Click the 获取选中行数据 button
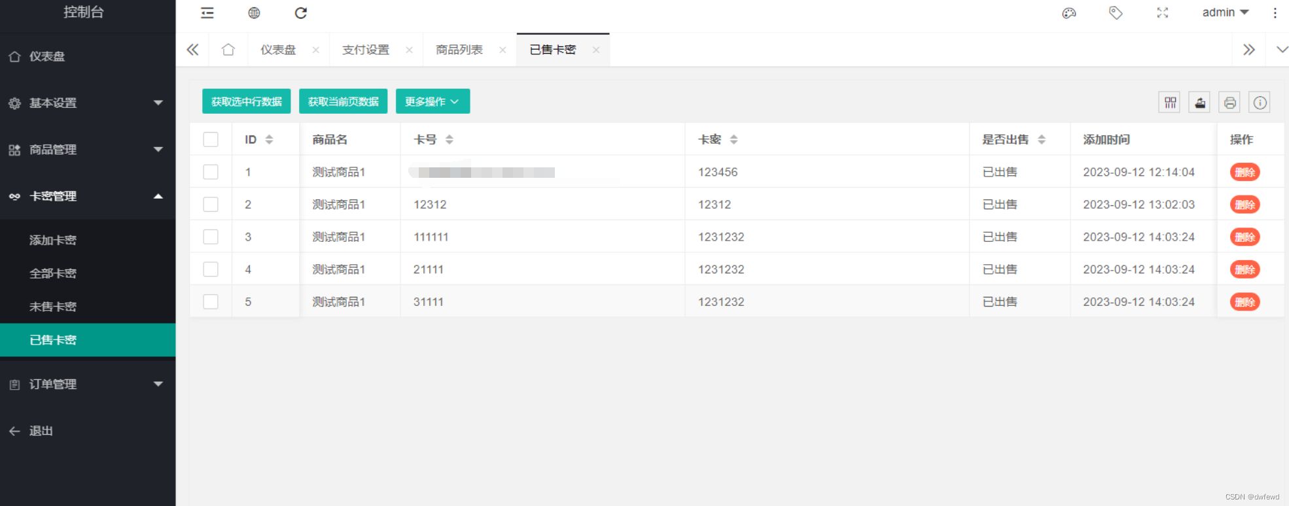The height and width of the screenshot is (506, 1289). point(246,101)
